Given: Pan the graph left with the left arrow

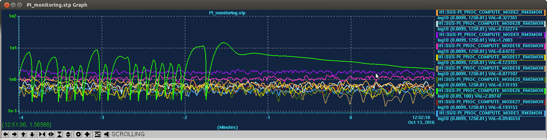Looking at the screenshot, I should point(6,134).
